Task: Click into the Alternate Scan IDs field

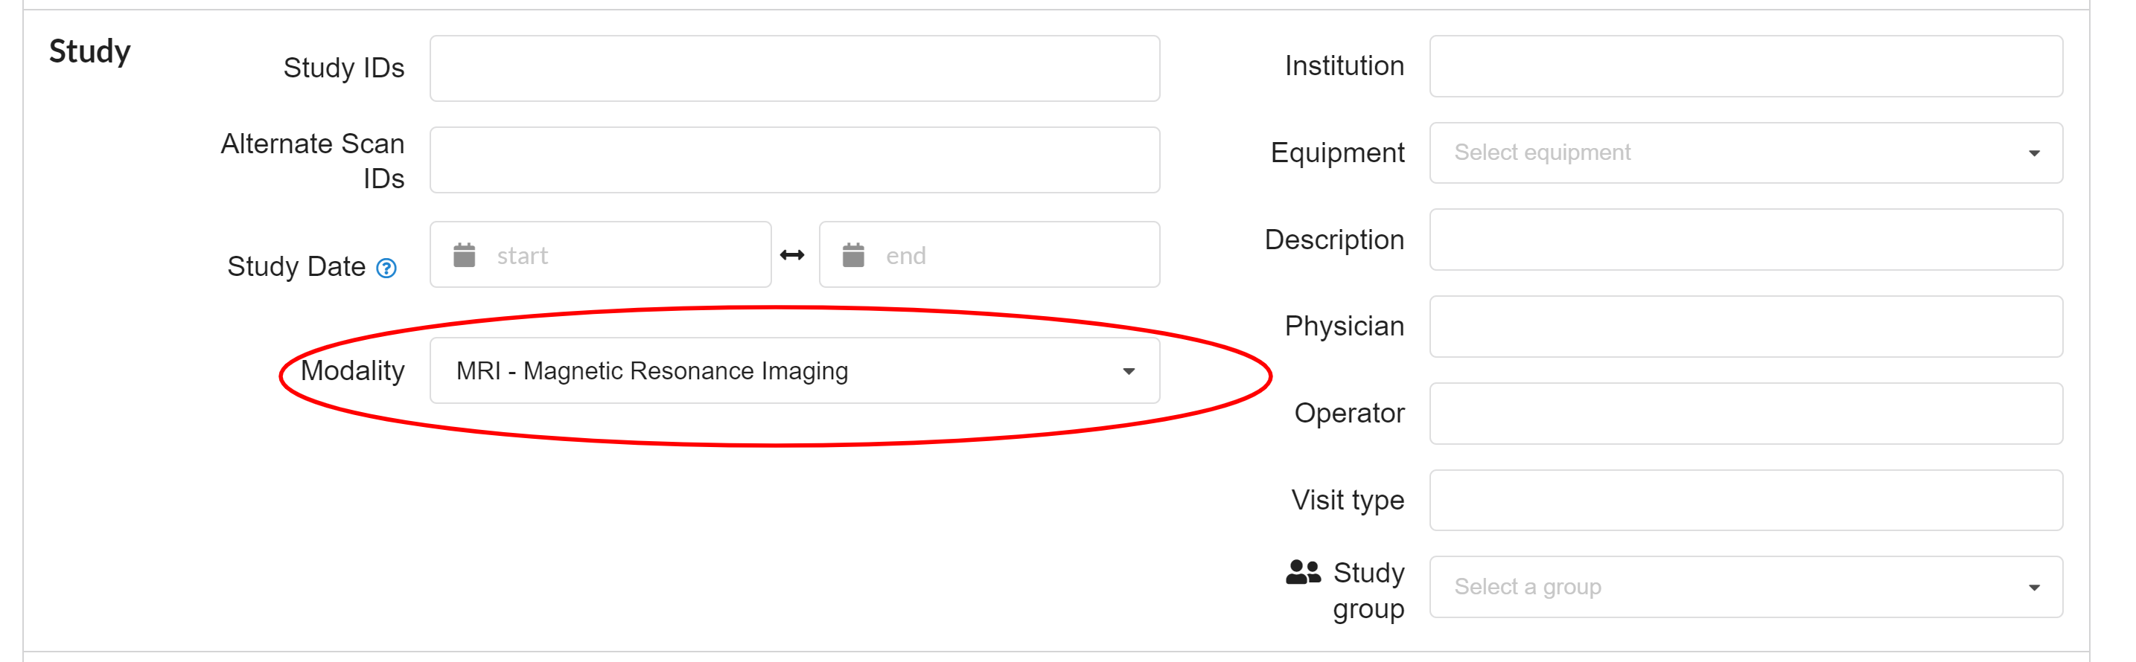Action: click(x=794, y=161)
